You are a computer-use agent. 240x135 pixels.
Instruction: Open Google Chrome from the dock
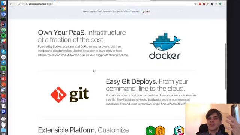[3, 9]
